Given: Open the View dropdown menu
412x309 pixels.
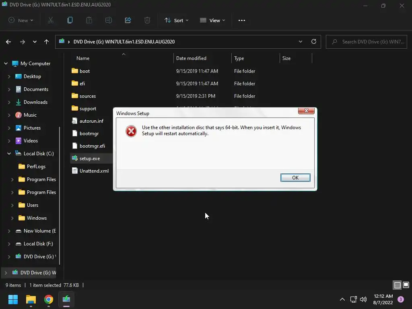Looking at the screenshot, I should tap(212, 20).
